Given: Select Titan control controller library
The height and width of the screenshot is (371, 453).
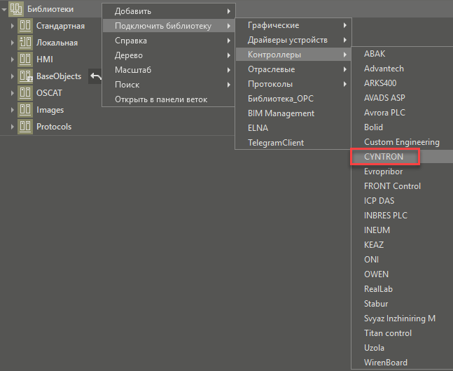Looking at the screenshot, I should (402, 333).
